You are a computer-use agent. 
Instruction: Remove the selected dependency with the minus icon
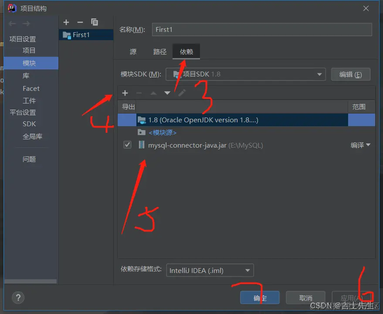(x=139, y=93)
